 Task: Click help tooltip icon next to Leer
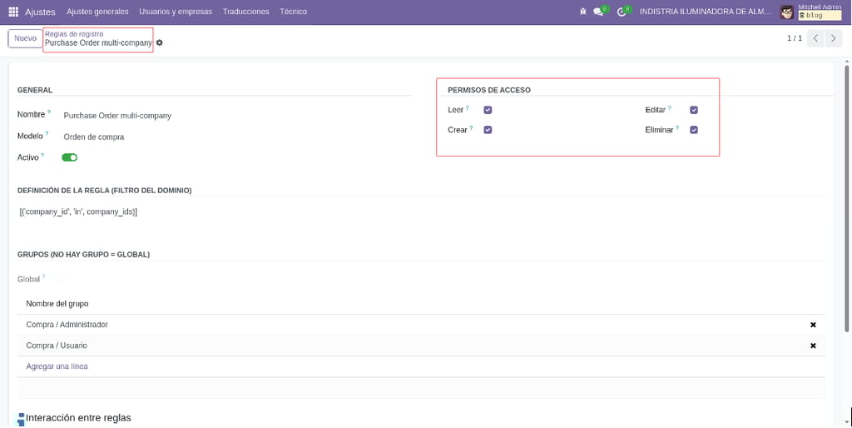[468, 107]
